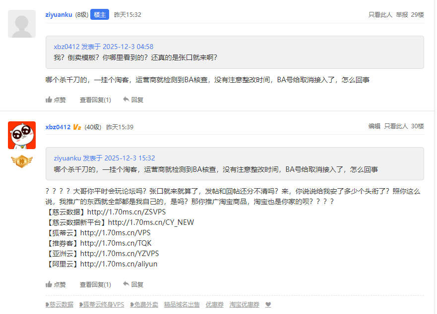437x314 pixels.
Task: Open ziyuanku's profile link
Action: point(59,14)
